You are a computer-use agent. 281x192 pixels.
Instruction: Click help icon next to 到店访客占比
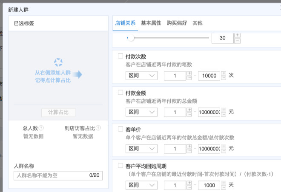[98, 128]
